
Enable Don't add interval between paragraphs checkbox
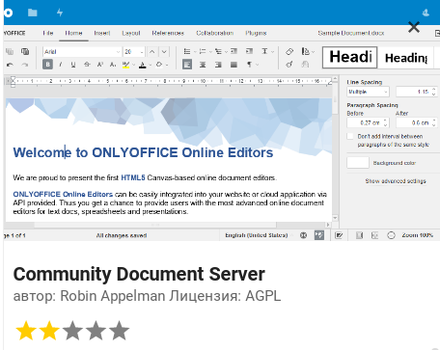[350, 136]
